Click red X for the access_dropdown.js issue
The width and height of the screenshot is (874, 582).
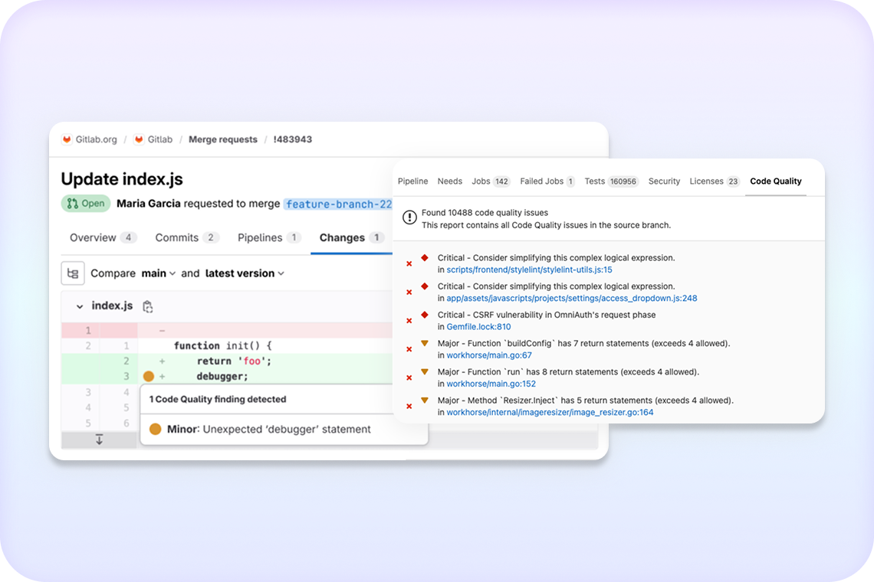point(409,293)
